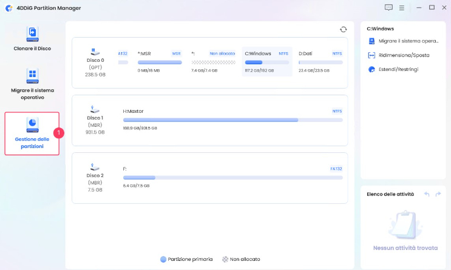Click the Partizione primaria legend swatch
451x270 pixels.
[x=163, y=259]
